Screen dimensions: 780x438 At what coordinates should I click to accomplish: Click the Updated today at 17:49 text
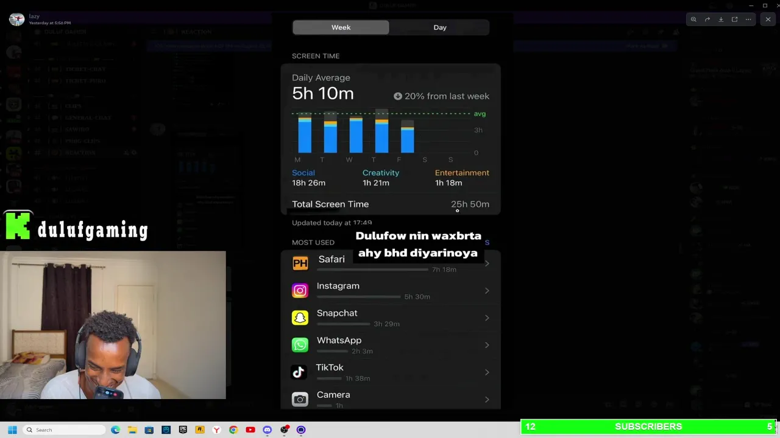(331, 223)
